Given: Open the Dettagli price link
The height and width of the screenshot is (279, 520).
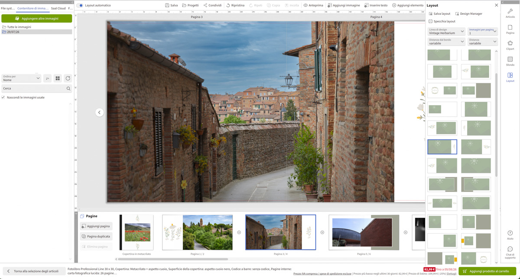Looking at the screenshot, I should [452, 274].
